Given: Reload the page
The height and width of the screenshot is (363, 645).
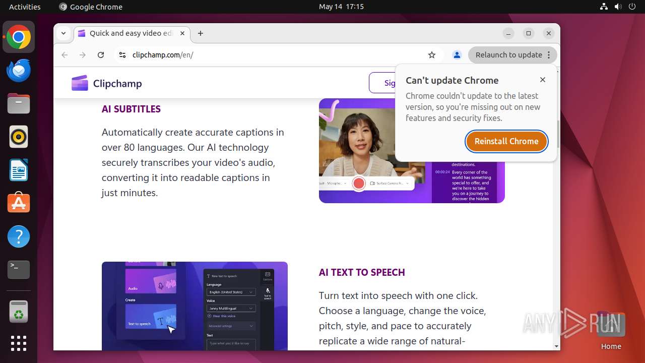Looking at the screenshot, I should tap(101, 55).
